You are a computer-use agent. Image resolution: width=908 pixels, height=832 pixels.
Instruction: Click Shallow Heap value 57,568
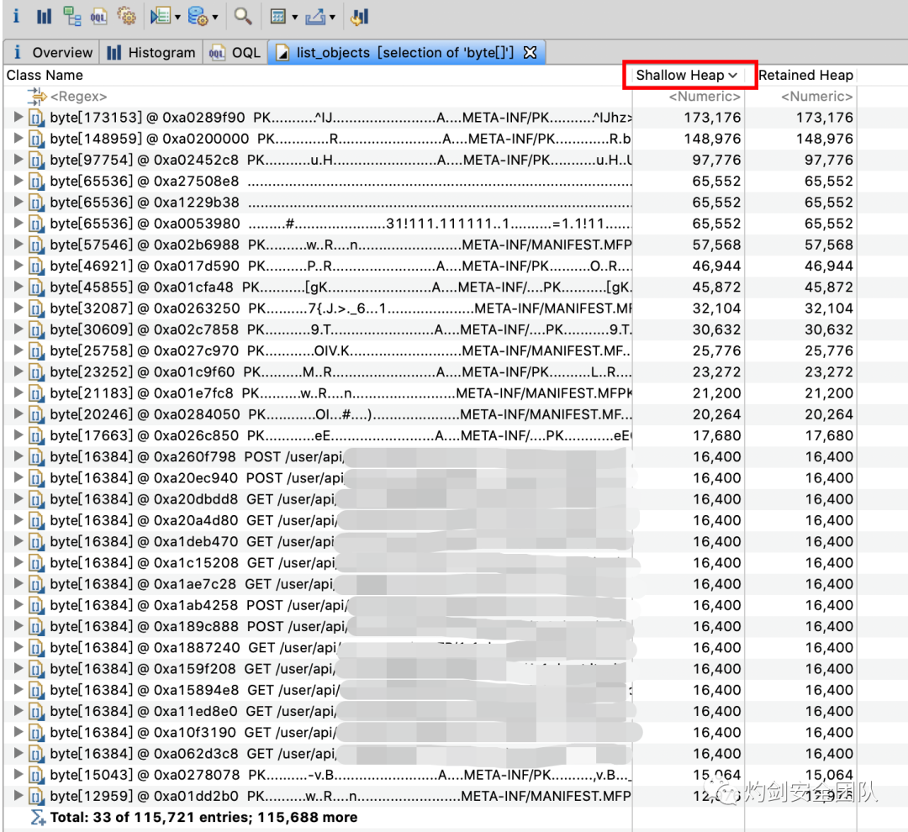click(716, 245)
